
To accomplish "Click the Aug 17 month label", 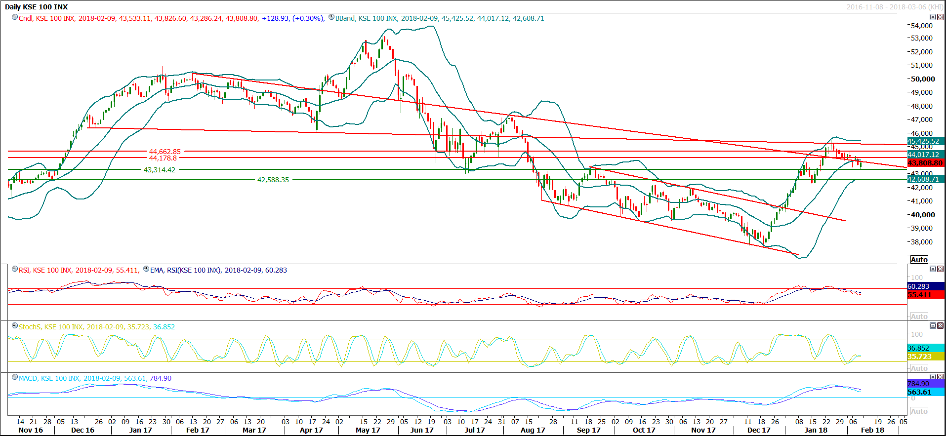I will point(533,430).
